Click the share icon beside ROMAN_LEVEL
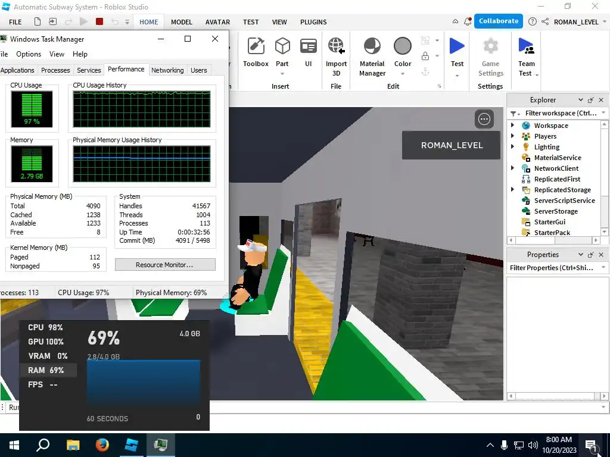The image size is (610, 457). click(x=545, y=22)
